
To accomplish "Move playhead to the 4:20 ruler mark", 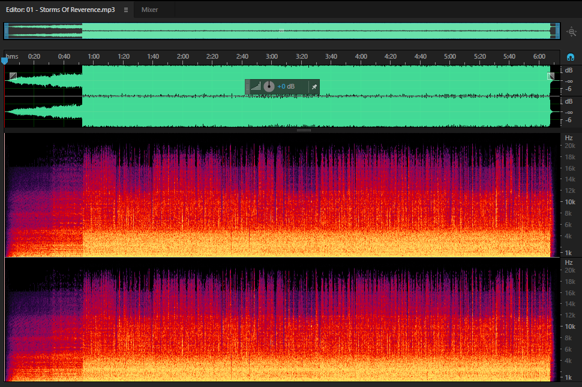I will (x=391, y=57).
